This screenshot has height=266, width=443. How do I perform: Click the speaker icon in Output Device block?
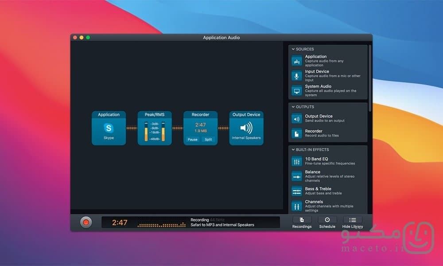[246, 128]
